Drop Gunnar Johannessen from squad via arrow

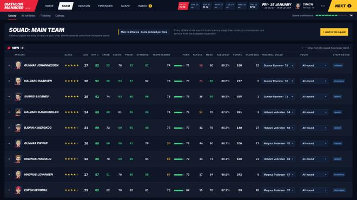click(9, 65)
